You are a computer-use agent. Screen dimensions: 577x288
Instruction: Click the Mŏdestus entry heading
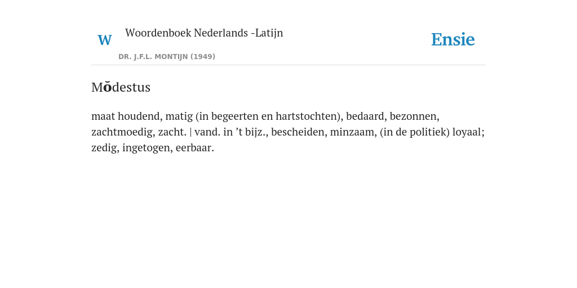(x=121, y=87)
